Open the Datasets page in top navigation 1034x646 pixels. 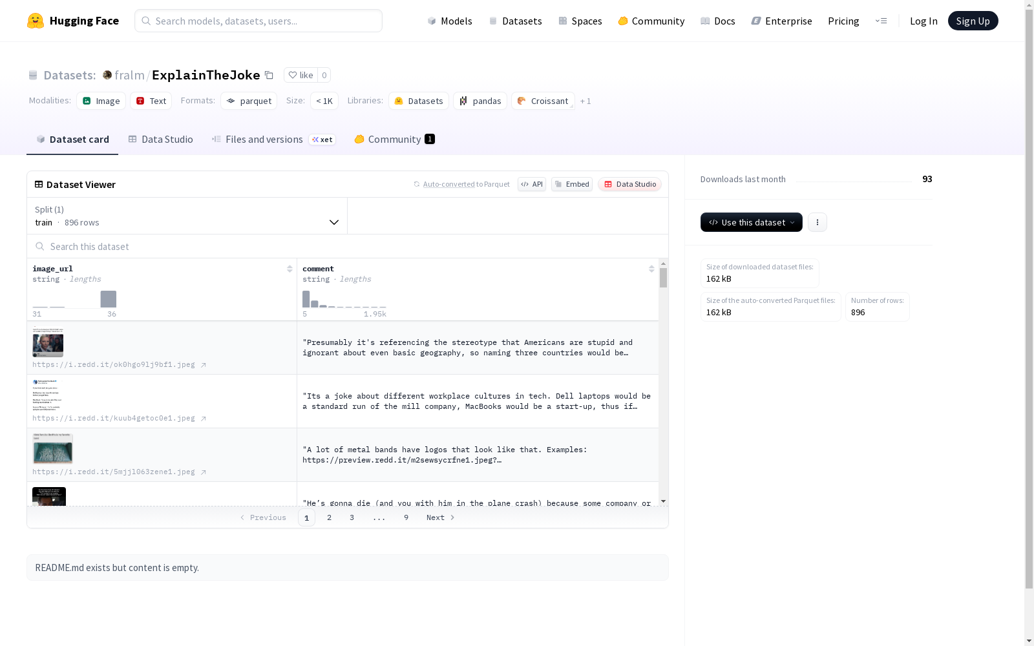point(515,21)
